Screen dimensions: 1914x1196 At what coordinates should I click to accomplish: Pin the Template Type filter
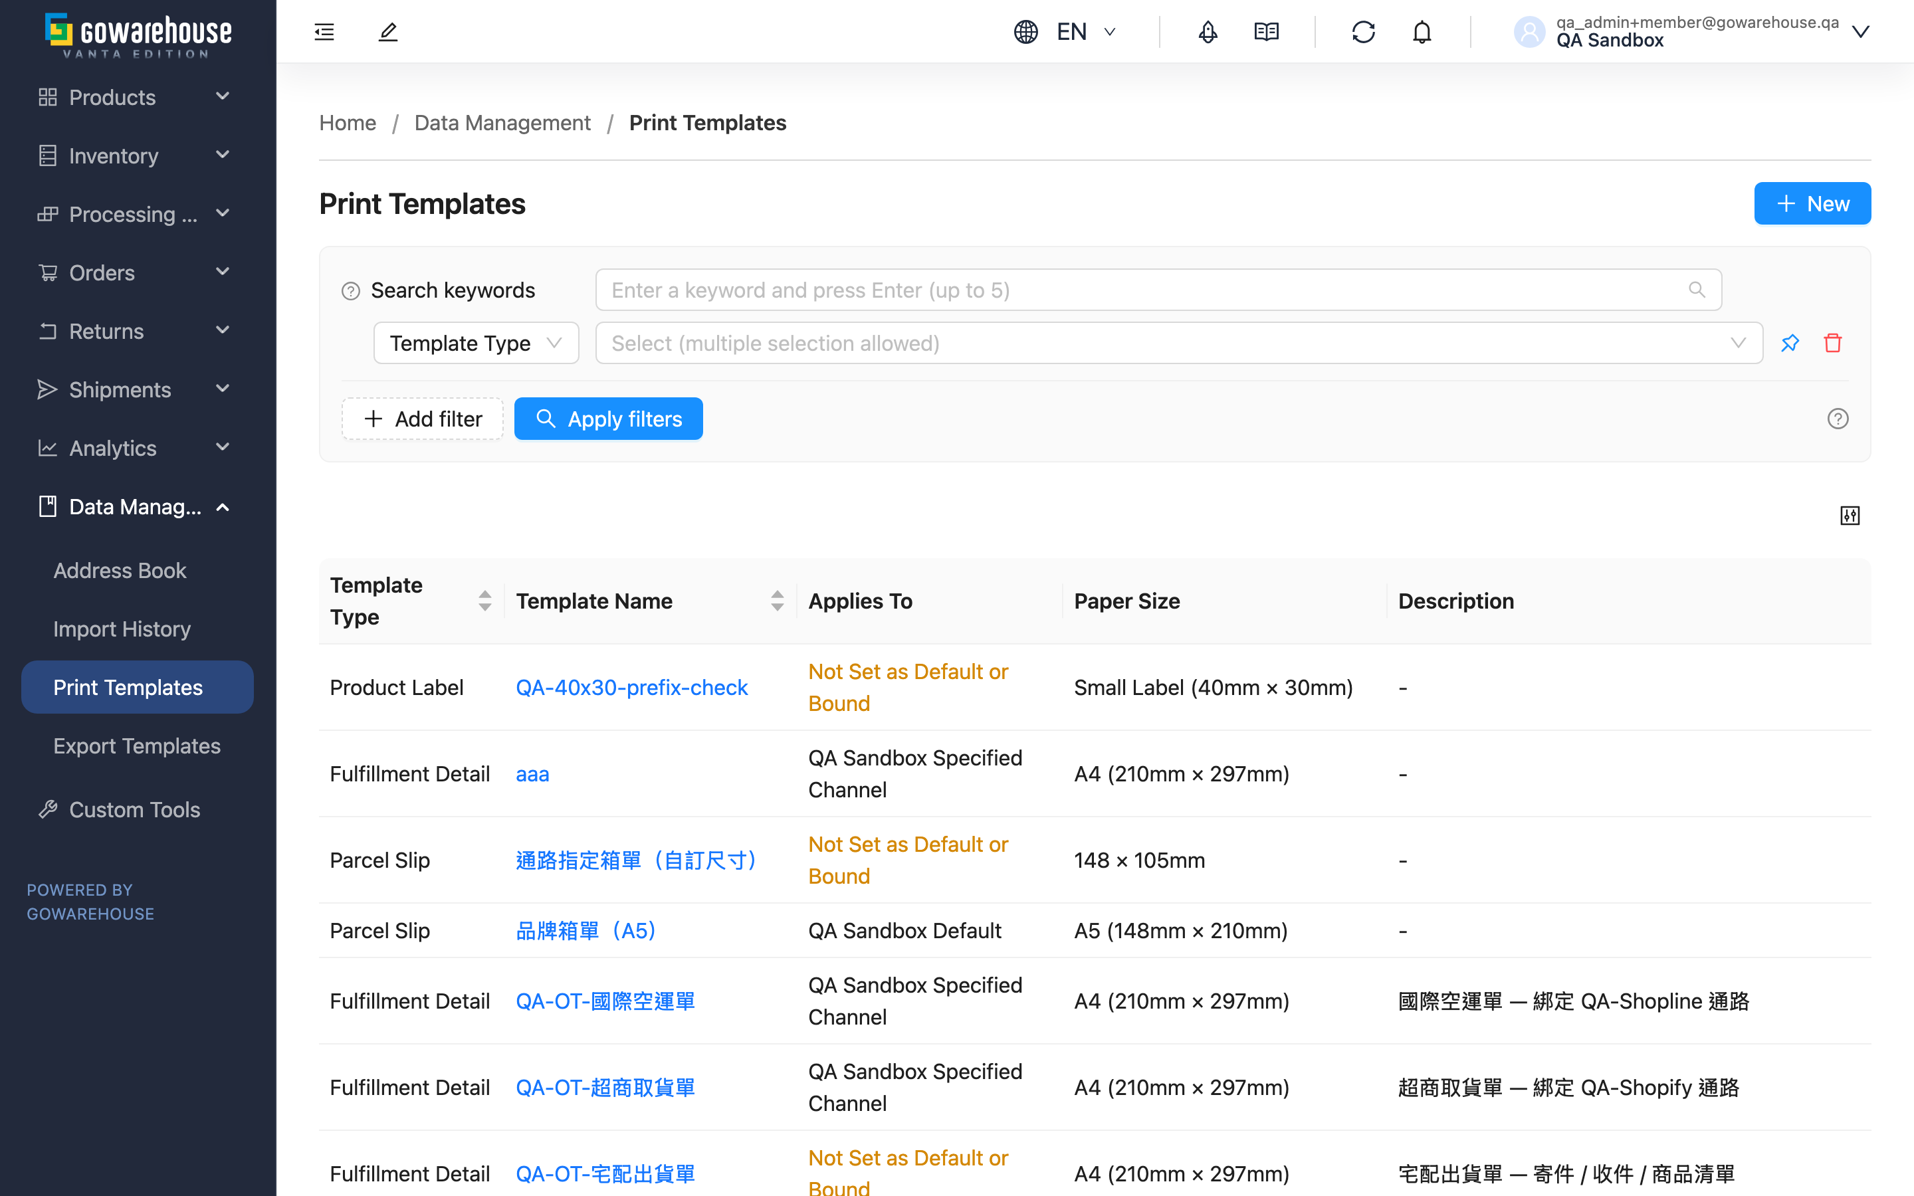coord(1790,342)
